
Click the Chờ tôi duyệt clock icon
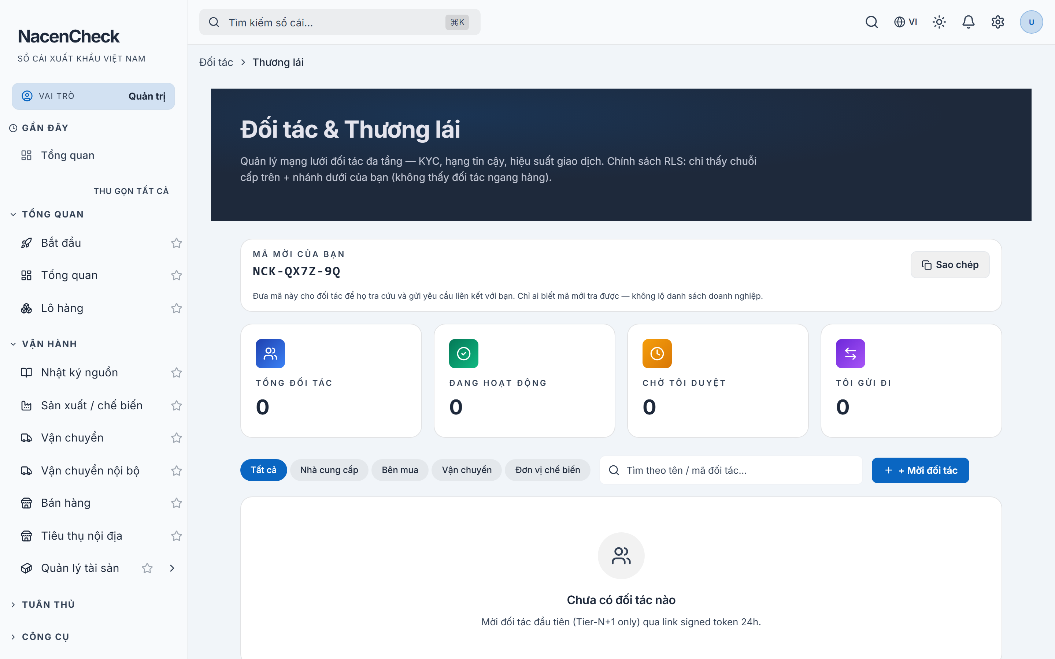click(657, 353)
